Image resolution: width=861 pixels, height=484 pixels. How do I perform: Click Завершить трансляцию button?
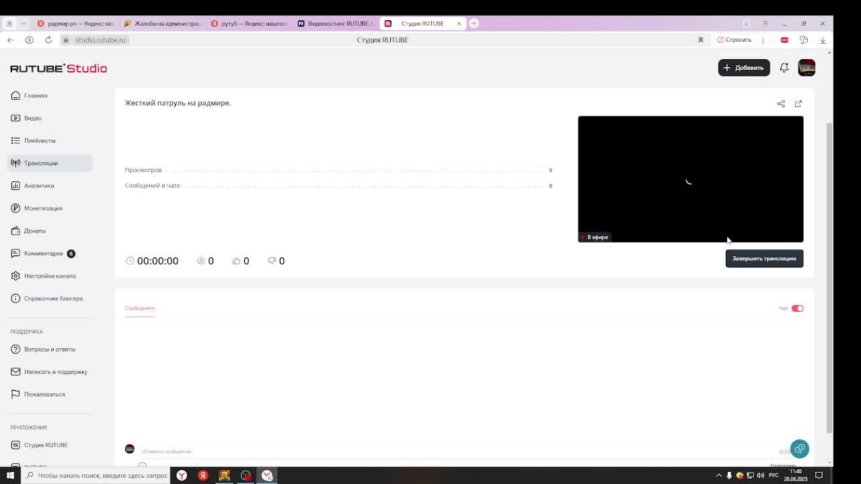coord(764,259)
